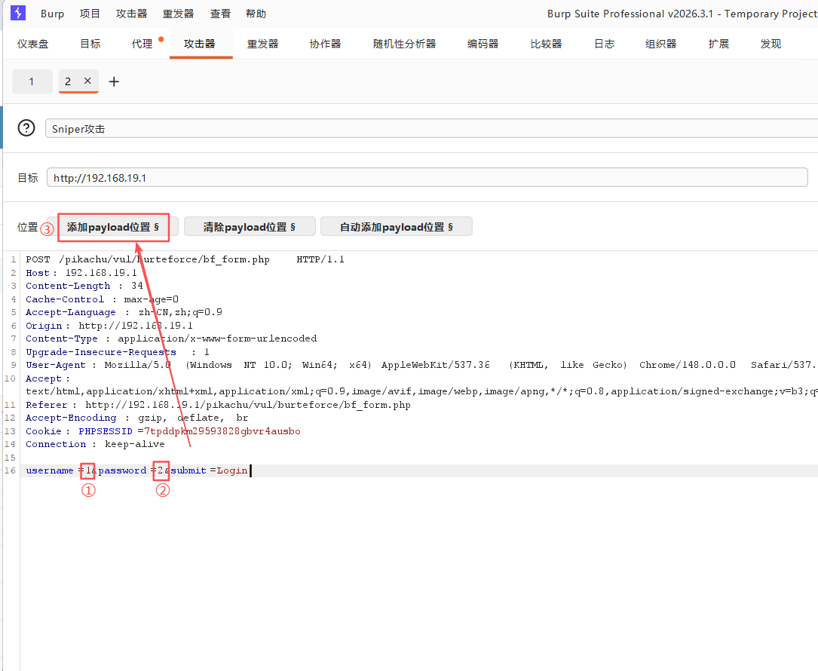Switch to the 重发器 main tab
Image resolution: width=818 pixels, height=671 pixels.
[262, 44]
